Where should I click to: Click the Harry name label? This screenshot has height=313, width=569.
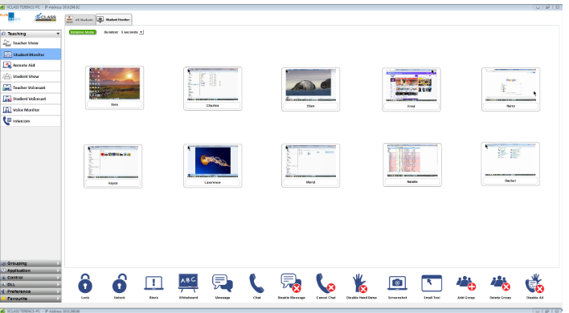tap(510, 106)
